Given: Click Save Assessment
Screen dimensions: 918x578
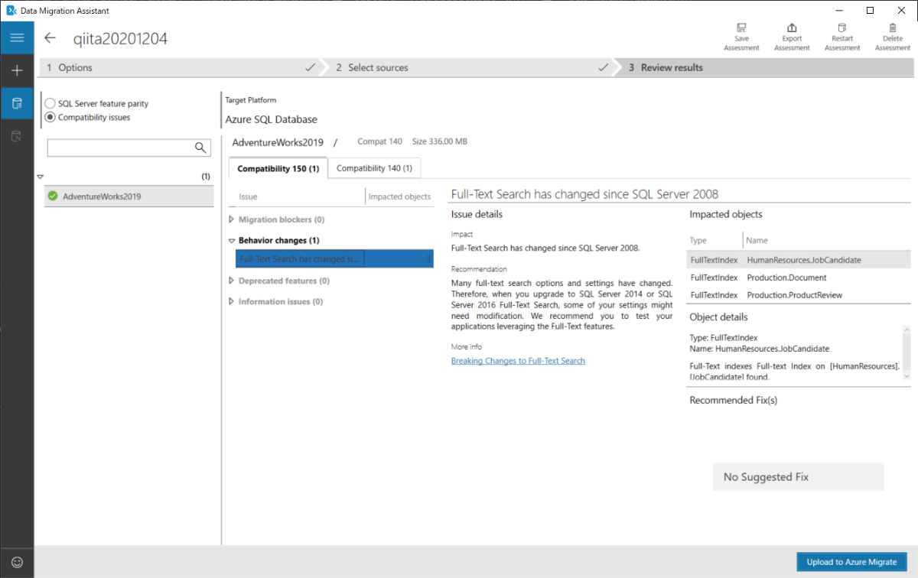Looking at the screenshot, I should [x=741, y=37].
